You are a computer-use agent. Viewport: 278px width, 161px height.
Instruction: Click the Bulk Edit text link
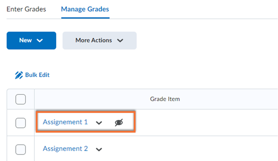tap(38, 75)
